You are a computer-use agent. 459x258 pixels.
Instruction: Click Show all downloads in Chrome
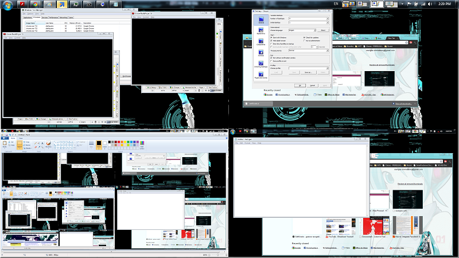pyautogui.click(x=403, y=104)
